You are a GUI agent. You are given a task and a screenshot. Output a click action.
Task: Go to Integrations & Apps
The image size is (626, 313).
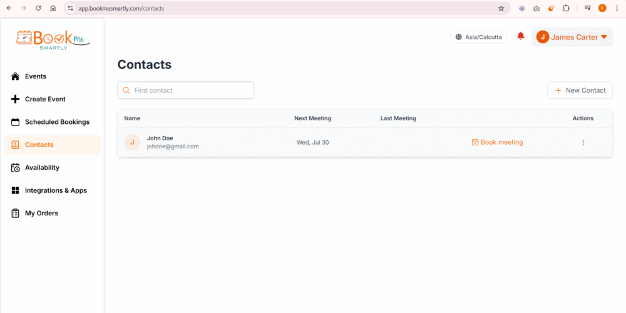56,190
